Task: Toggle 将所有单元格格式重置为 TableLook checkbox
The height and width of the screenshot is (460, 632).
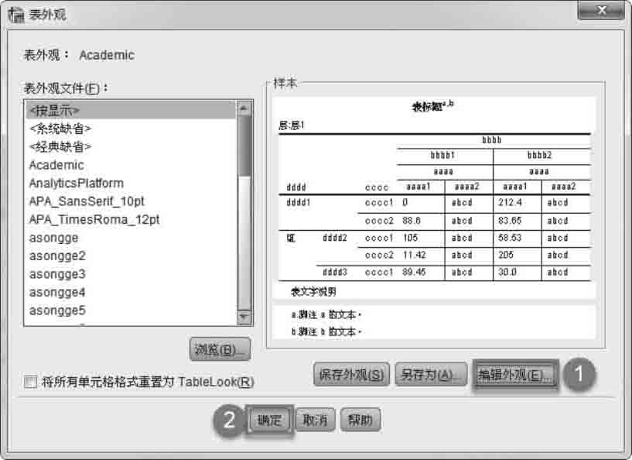Action: [x=31, y=382]
